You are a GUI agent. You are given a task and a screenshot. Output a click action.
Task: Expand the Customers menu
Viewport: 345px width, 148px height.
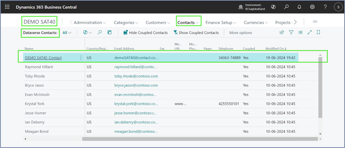158,22
